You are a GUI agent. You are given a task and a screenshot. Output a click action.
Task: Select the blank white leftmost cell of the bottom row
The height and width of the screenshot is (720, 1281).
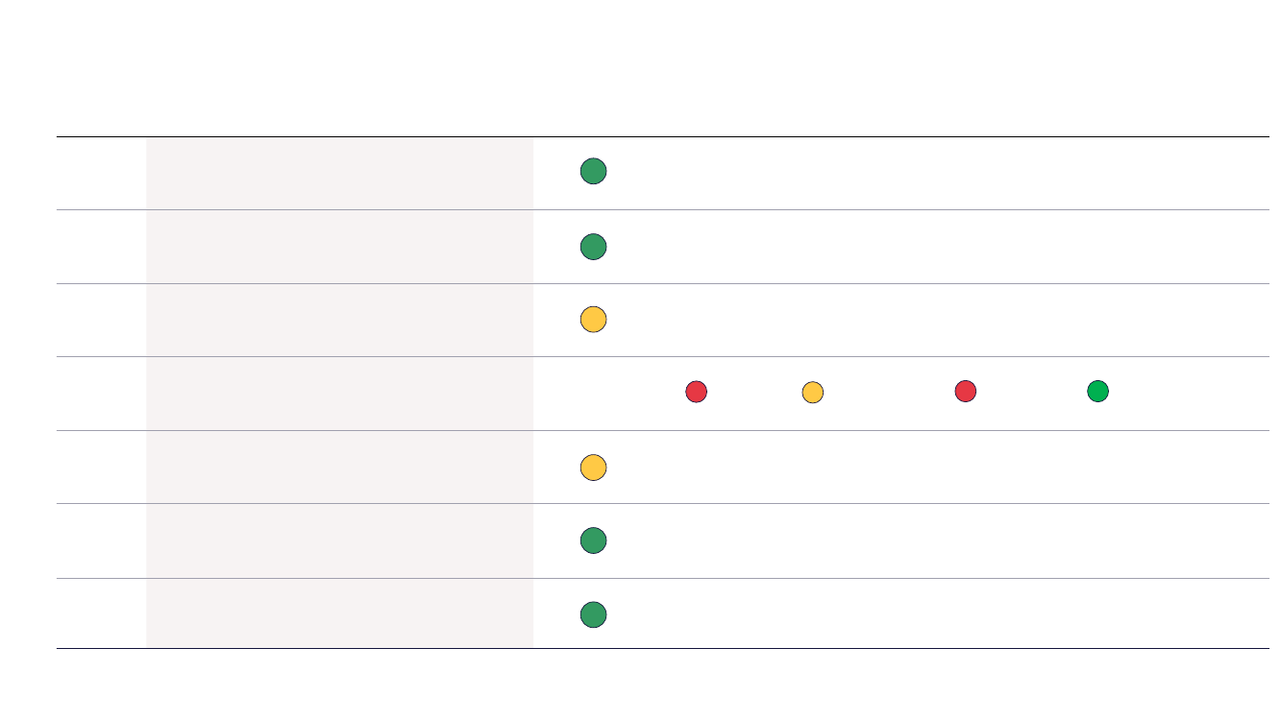(x=101, y=613)
